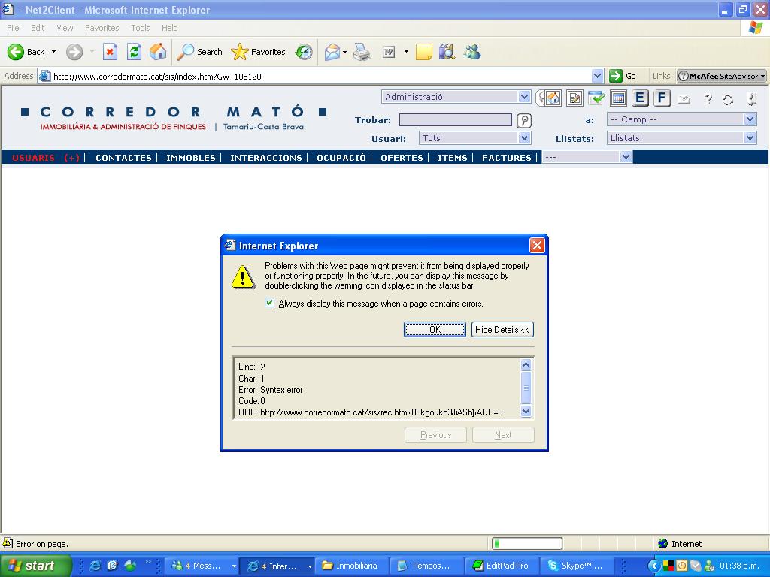Select the OCUPACIÓ tab
Viewport: 770px width, 577px height.
[x=341, y=158]
